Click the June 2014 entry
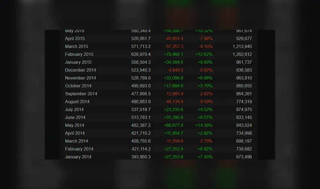 pos(75,117)
